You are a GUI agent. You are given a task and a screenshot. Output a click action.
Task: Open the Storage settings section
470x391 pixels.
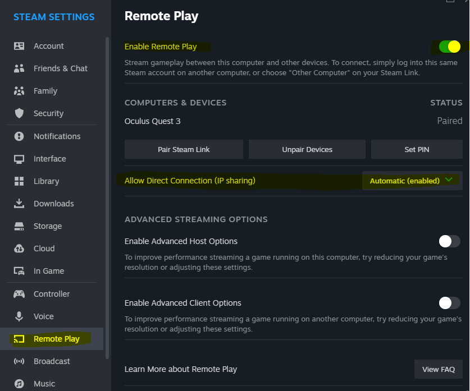tap(47, 226)
